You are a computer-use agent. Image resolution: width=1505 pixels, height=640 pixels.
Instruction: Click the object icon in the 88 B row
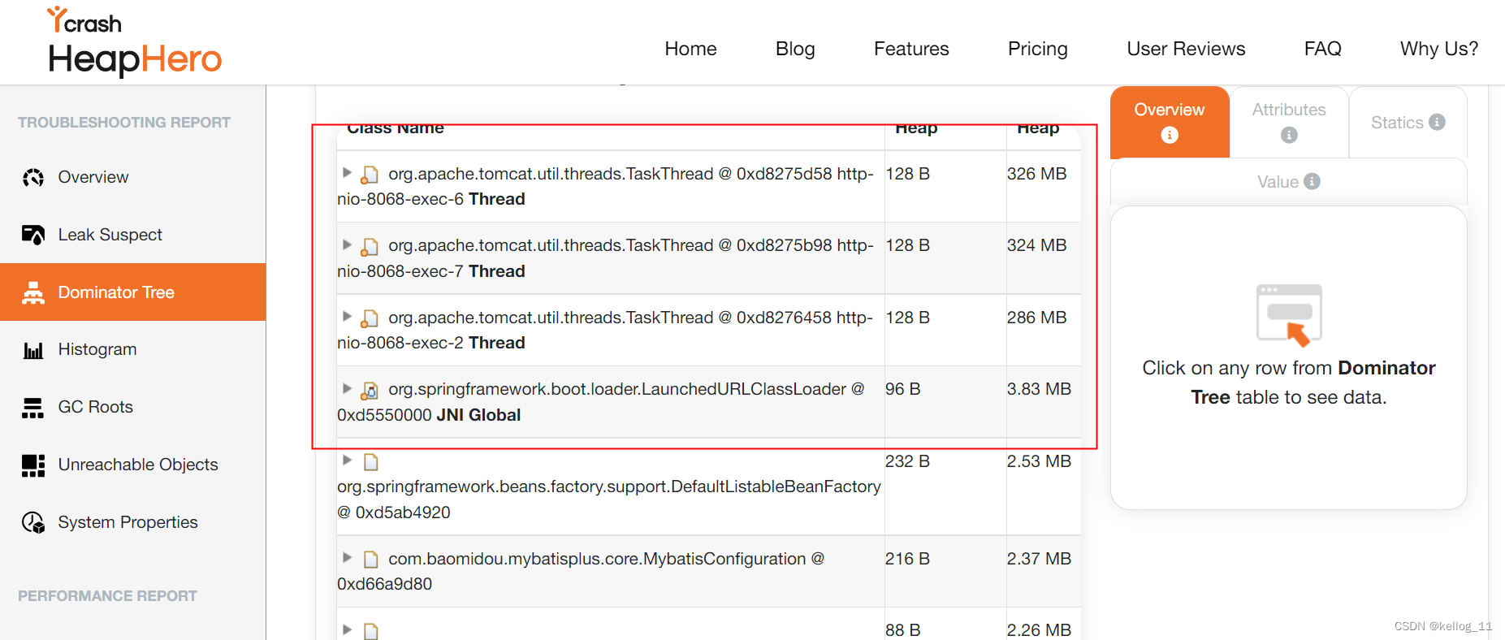click(371, 631)
